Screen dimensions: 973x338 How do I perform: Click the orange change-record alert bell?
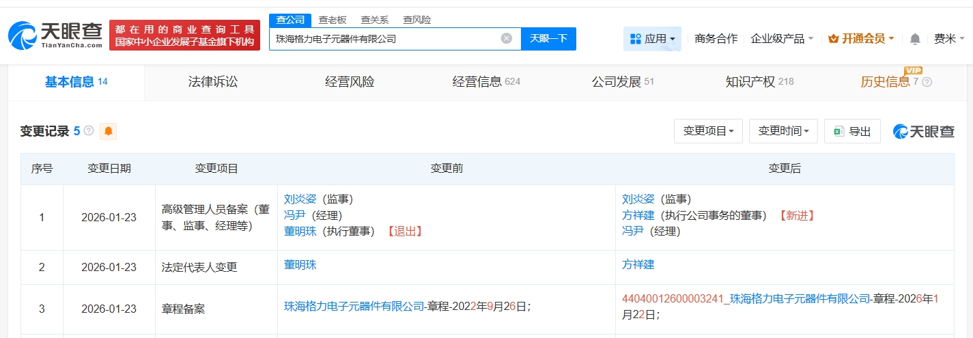(x=108, y=131)
